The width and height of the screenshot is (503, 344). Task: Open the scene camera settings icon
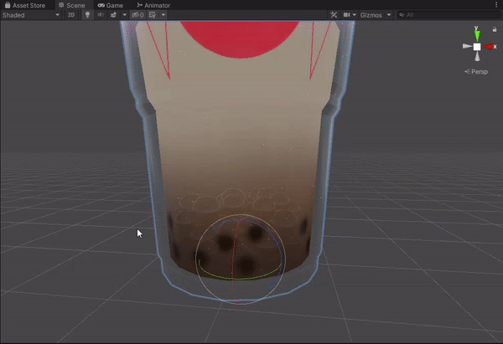pyautogui.click(x=346, y=15)
